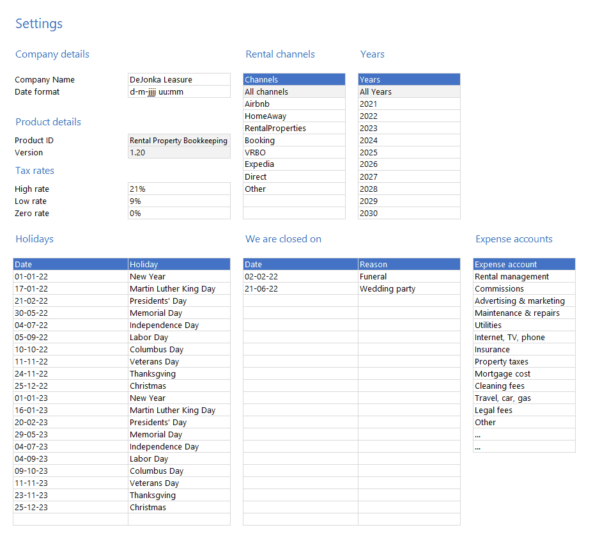
Task: Click the Mortgage cost expense account
Action: [x=524, y=374]
